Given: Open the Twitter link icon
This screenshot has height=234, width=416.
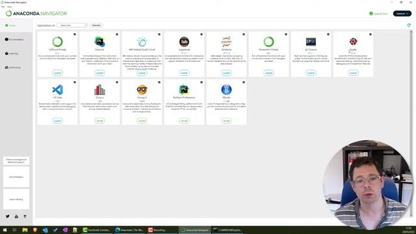Looking at the screenshot, I should tap(7, 216).
